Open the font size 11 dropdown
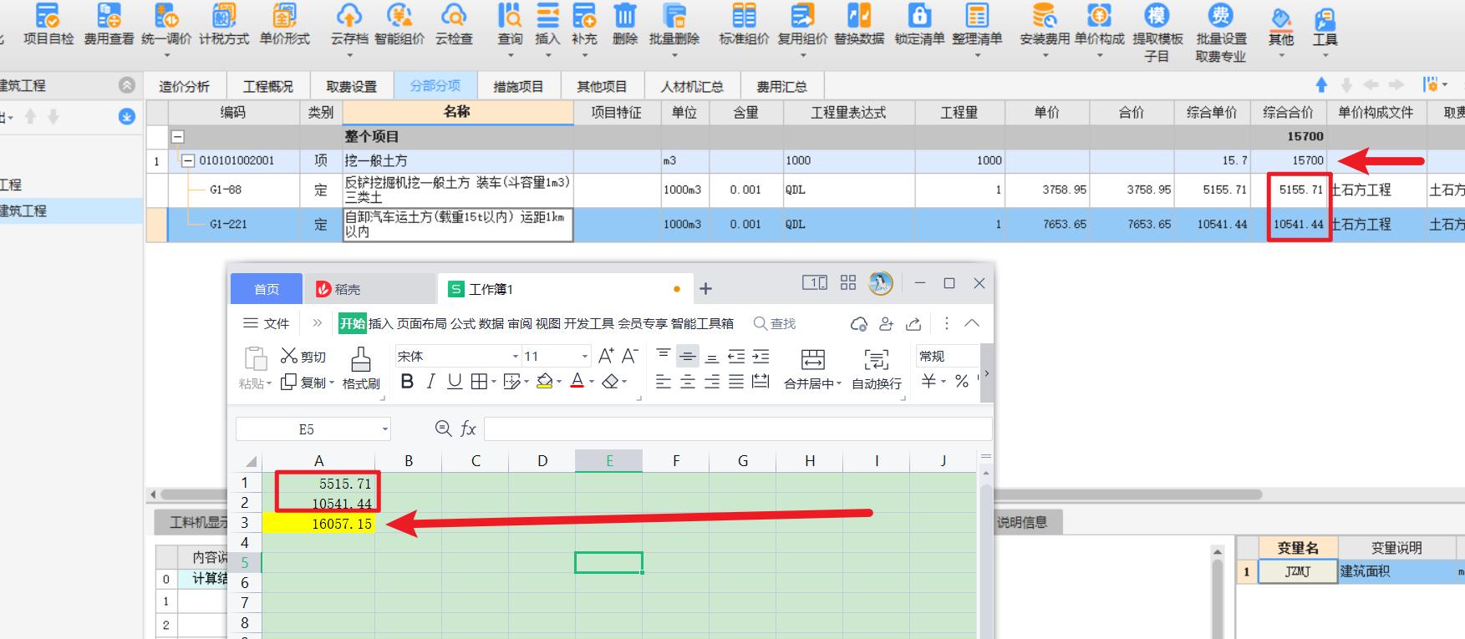This screenshot has width=1465, height=639. (585, 357)
